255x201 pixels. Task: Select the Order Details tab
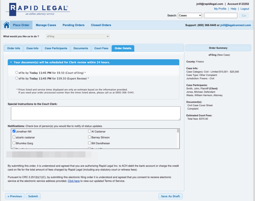[x=123, y=48]
